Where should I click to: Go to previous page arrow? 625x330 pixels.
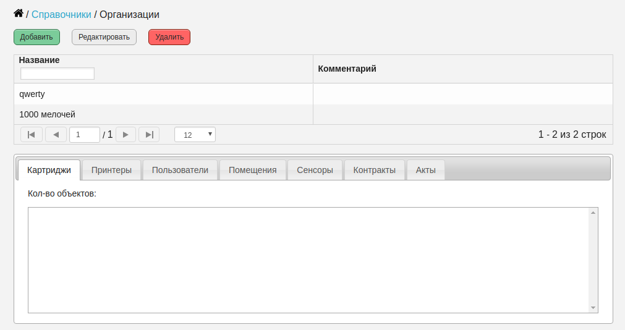[x=56, y=135]
